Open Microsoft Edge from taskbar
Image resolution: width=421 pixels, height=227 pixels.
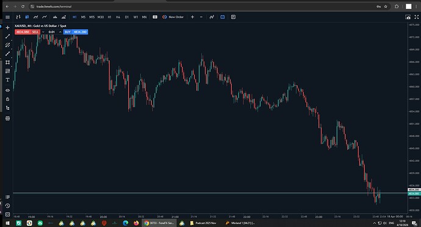[x=126, y=223]
